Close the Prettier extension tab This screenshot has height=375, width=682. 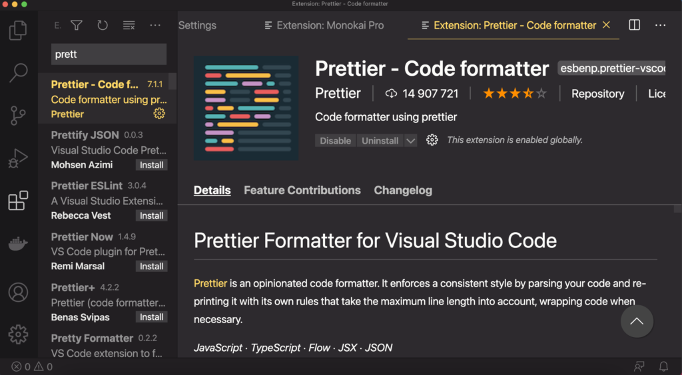click(606, 25)
